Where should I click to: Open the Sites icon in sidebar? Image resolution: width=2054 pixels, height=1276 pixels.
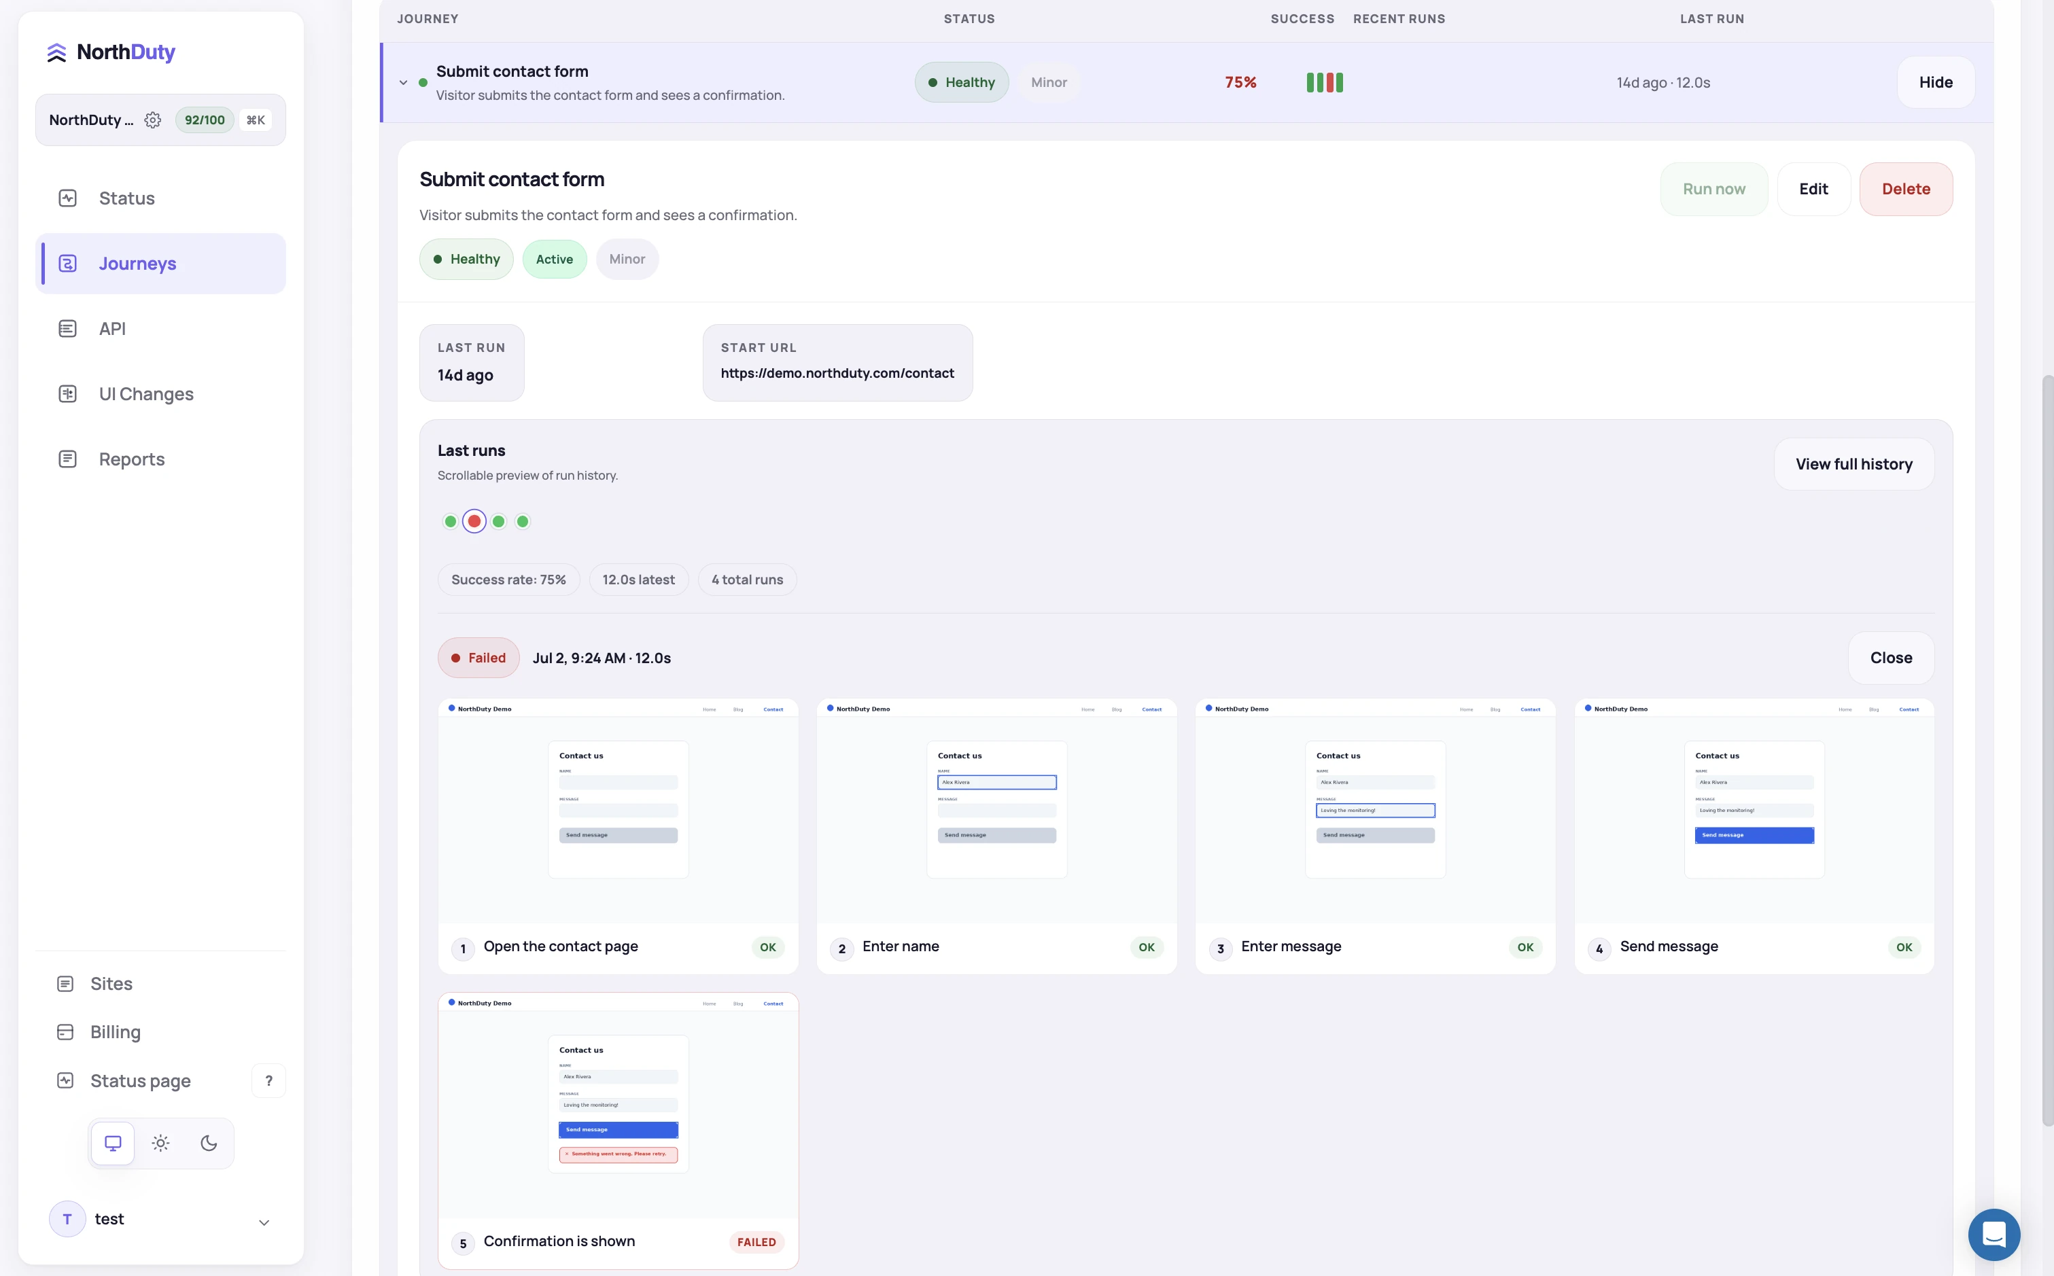(x=65, y=984)
